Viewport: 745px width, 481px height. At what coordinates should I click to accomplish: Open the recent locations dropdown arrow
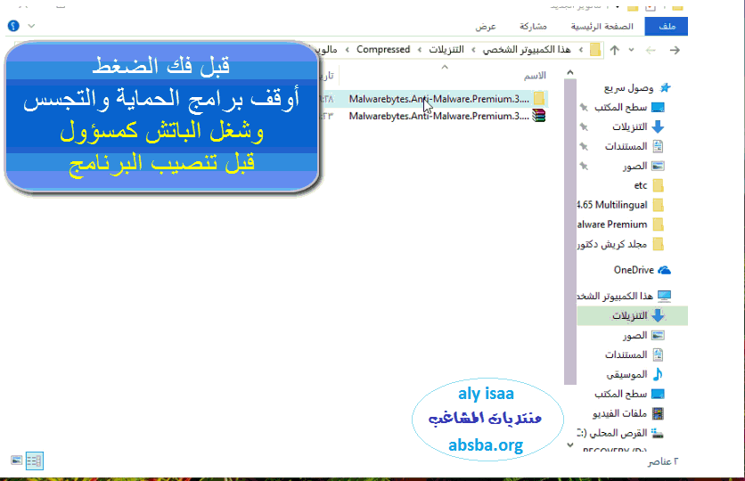pyautogui.click(x=632, y=50)
